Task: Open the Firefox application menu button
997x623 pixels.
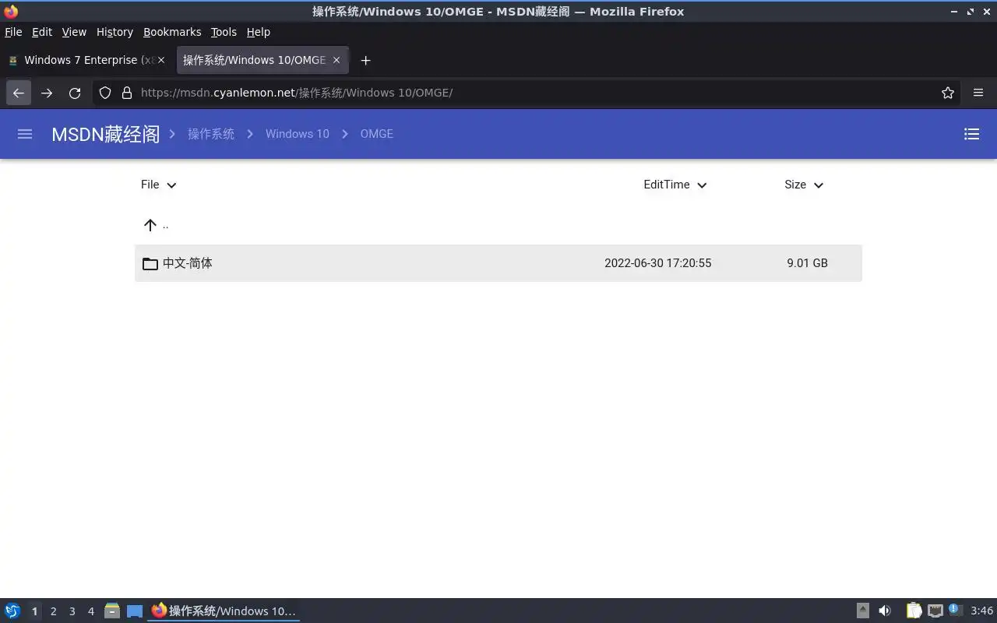Action: (x=978, y=93)
